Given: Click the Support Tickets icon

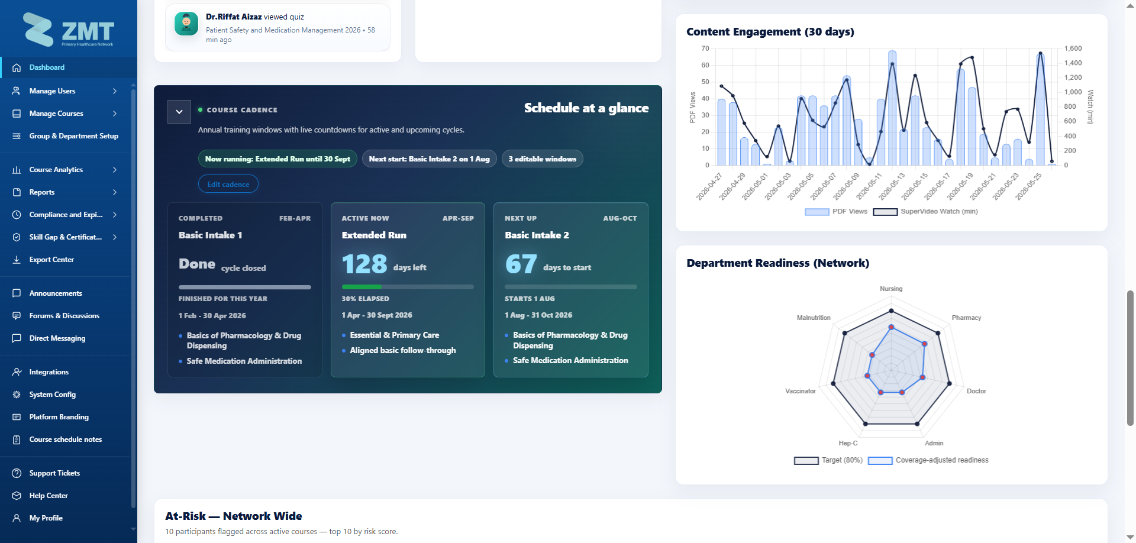Looking at the screenshot, I should coord(17,473).
